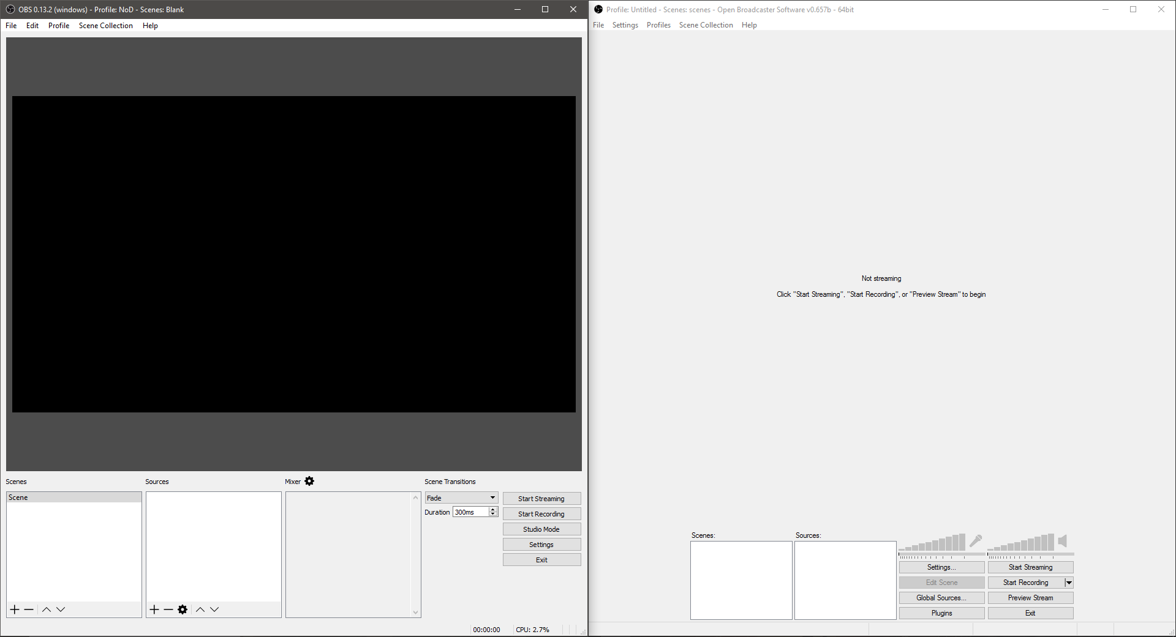
Task: Open the Scene Collection menu
Action: 106,26
